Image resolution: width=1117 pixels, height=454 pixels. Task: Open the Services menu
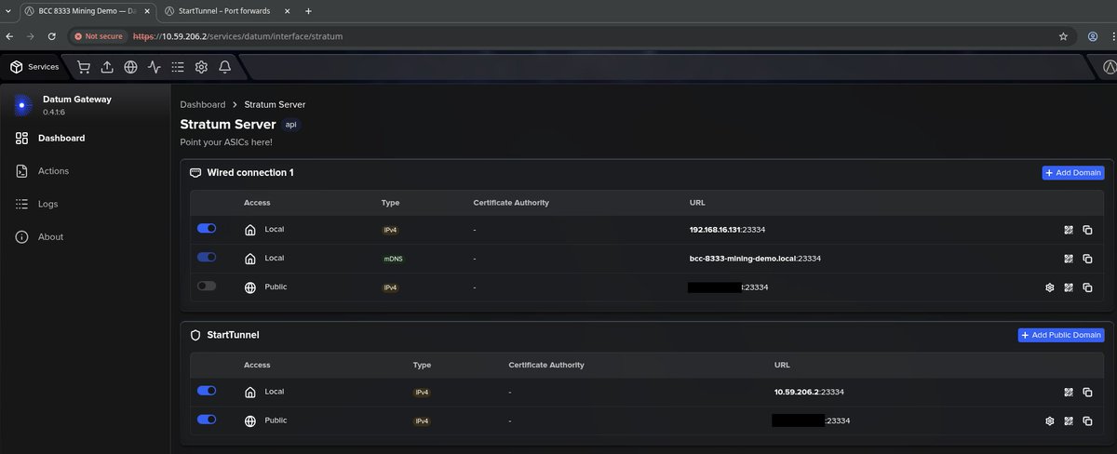(34, 67)
